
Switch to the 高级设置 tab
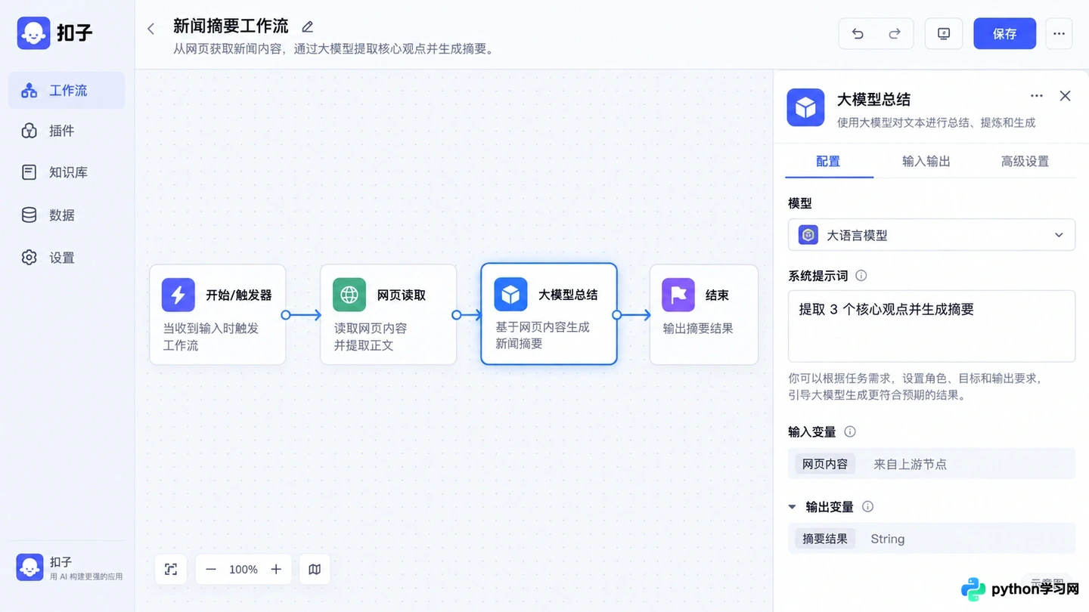[x=1025, y=161]
